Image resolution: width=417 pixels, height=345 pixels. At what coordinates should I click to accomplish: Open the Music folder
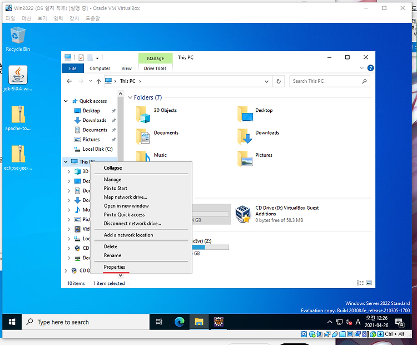coord(151,156)
